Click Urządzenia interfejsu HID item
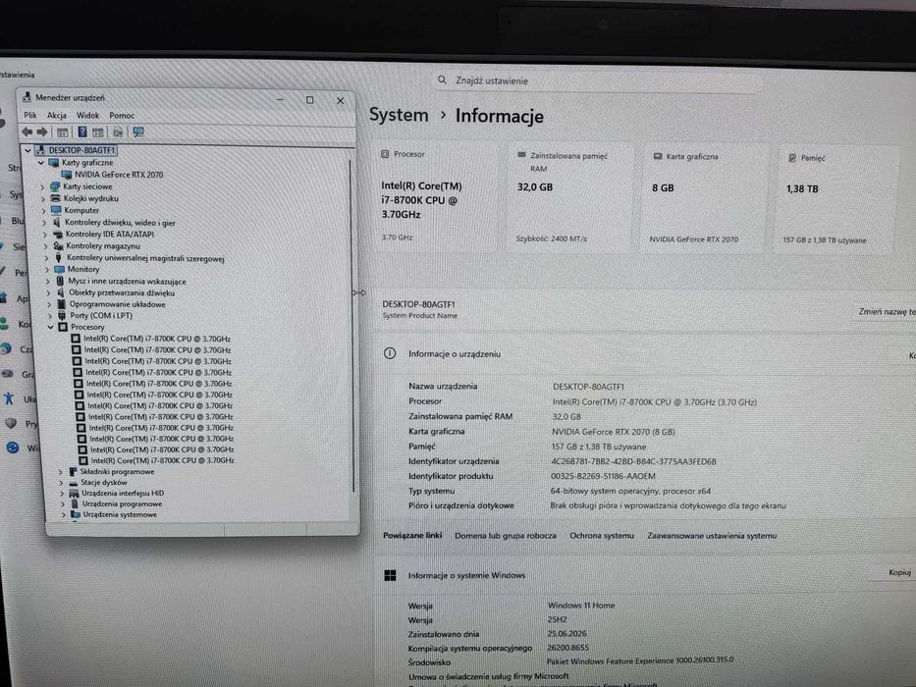 pos(123,493)
